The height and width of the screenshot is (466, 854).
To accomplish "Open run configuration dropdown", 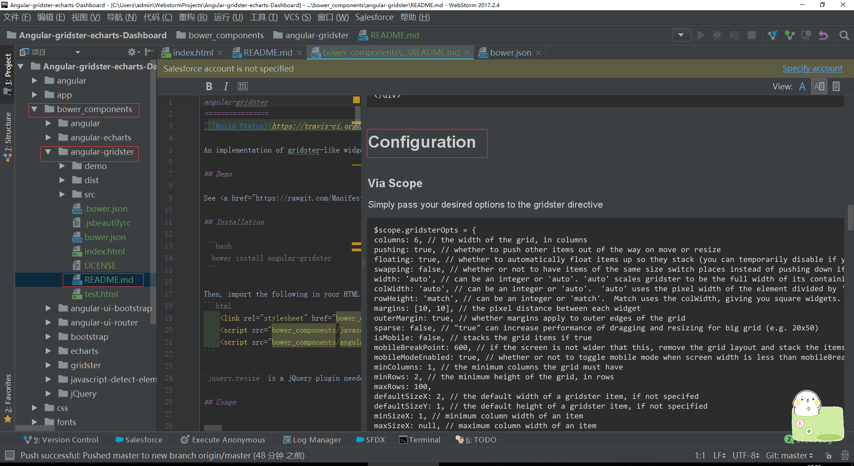I will point(681,35).
